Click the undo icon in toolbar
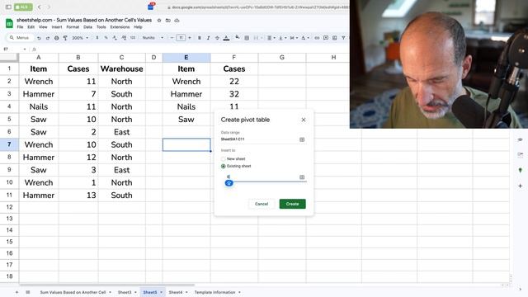The image size is (528, 297). click(x=39, y=38)
